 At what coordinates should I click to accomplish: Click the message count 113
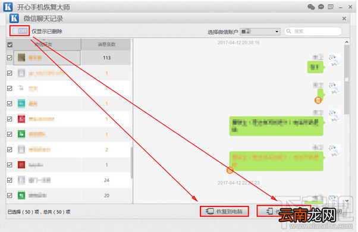[106, 58]
